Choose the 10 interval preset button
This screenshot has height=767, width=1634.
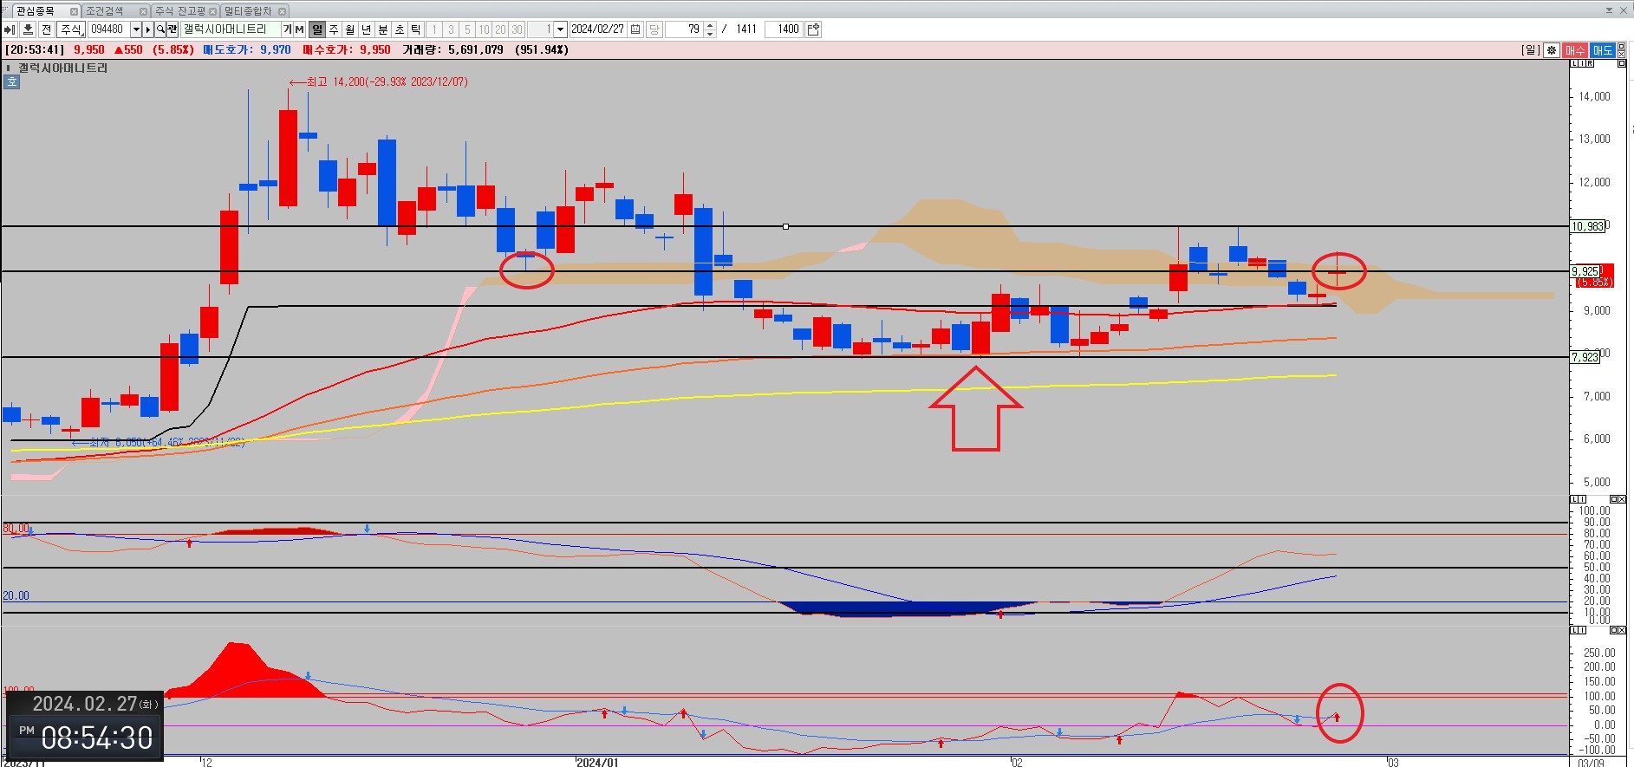click(x=484, y=29)
